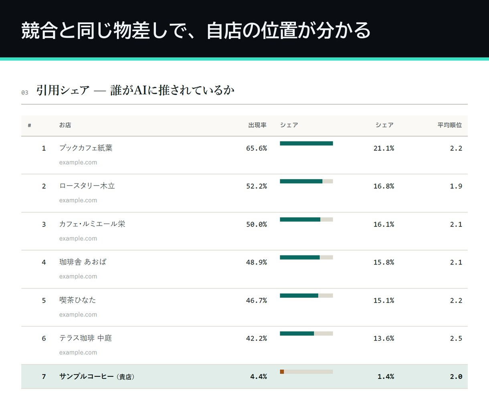Image resolution: width=489 pixels, height=404 pixels.
Task: Click rank number 1 in the # column
Action: click(44, 148)
